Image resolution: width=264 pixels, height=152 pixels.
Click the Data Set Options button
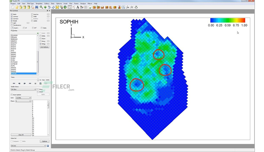pyautogui.click(x=45, y=141)
